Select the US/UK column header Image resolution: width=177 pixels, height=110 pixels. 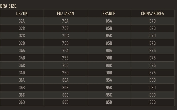click(22, 14)
